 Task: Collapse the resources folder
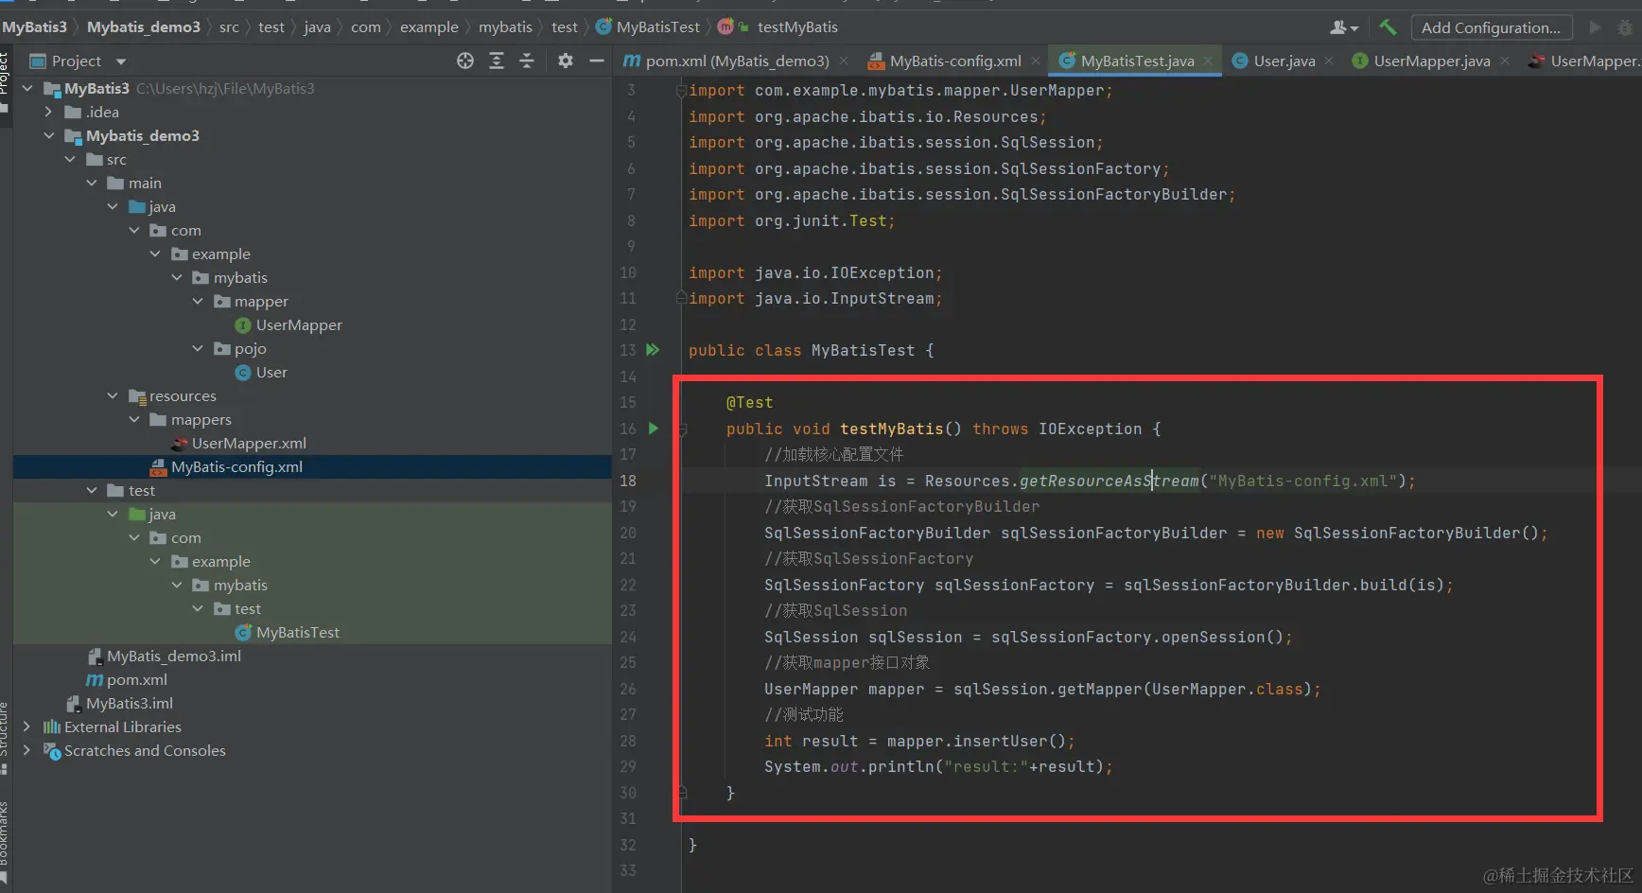click(113, 395)
